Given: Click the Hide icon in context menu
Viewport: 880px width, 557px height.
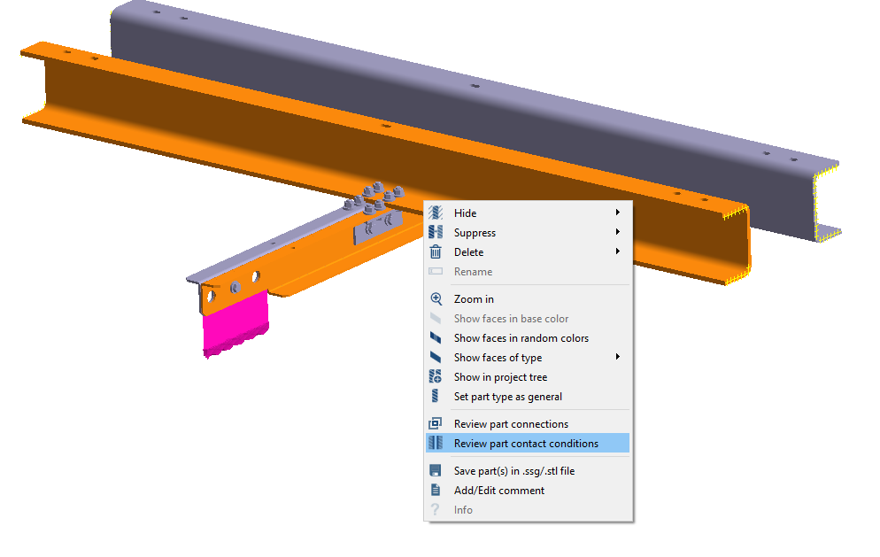Looking at the screenshot, I should [x=436, y=213].
